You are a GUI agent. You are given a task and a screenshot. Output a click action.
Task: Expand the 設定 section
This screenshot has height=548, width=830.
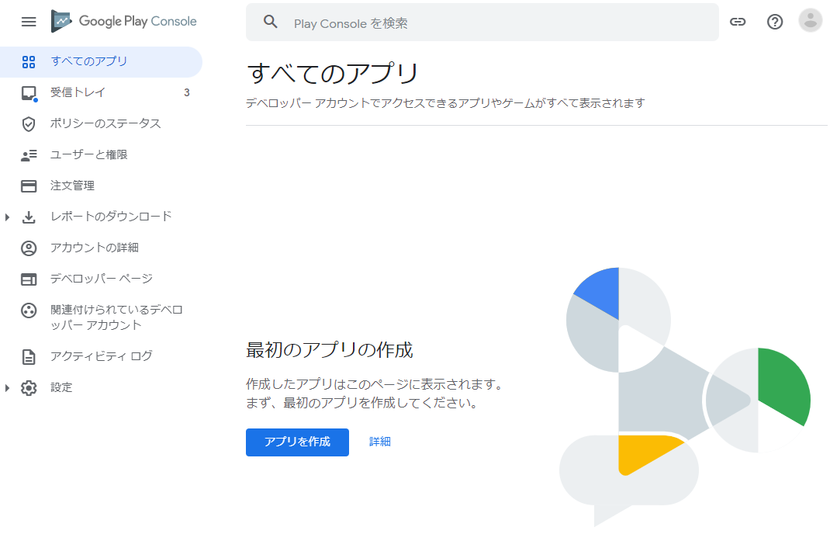tap(9, 387)
